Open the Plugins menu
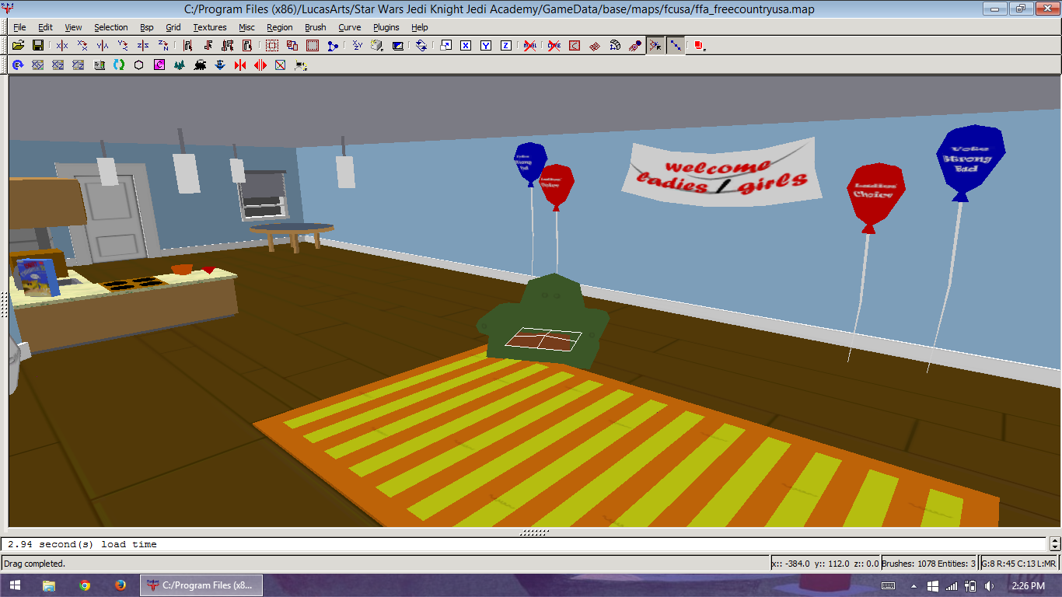1062x597 pixels. tap(386, 27)
